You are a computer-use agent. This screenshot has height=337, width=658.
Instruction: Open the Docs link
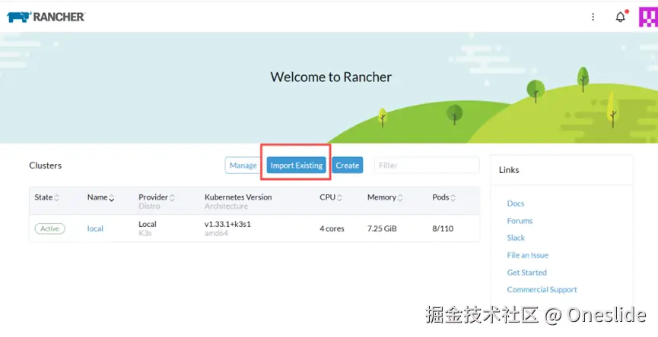[516, 203]
